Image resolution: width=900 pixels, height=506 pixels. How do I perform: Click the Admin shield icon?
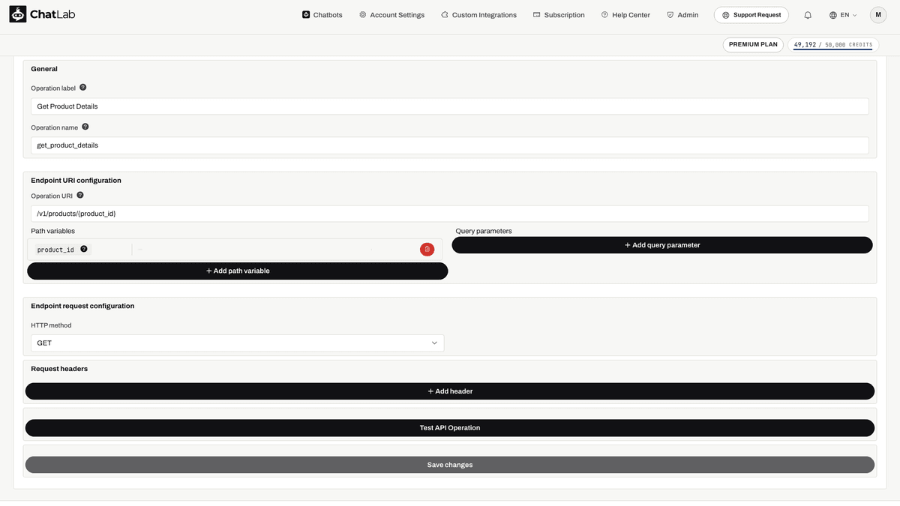(x=670, y=14)
